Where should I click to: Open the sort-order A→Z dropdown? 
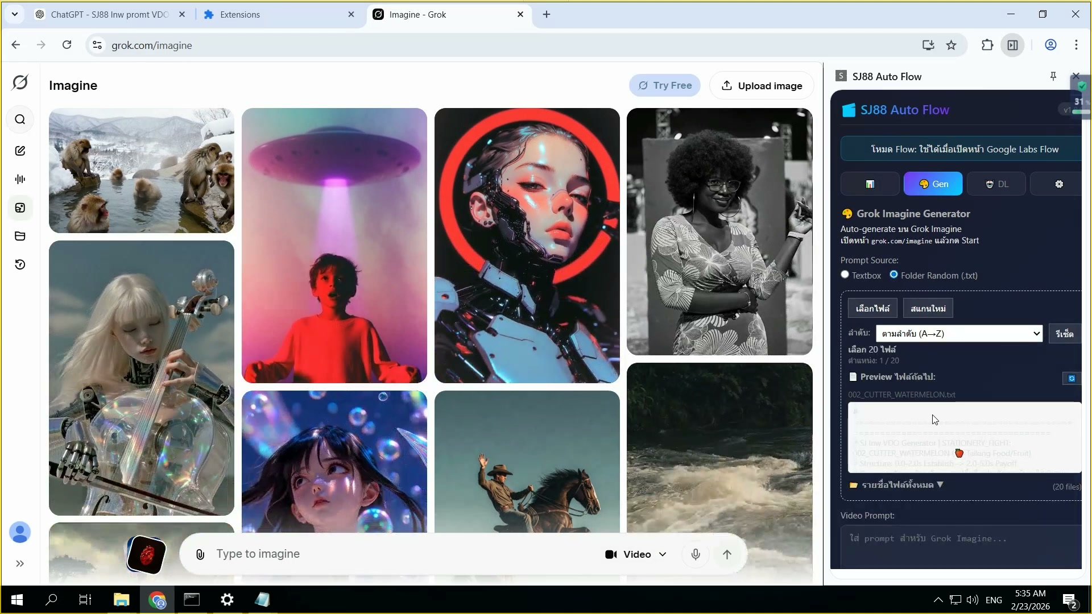coord(959,334)
